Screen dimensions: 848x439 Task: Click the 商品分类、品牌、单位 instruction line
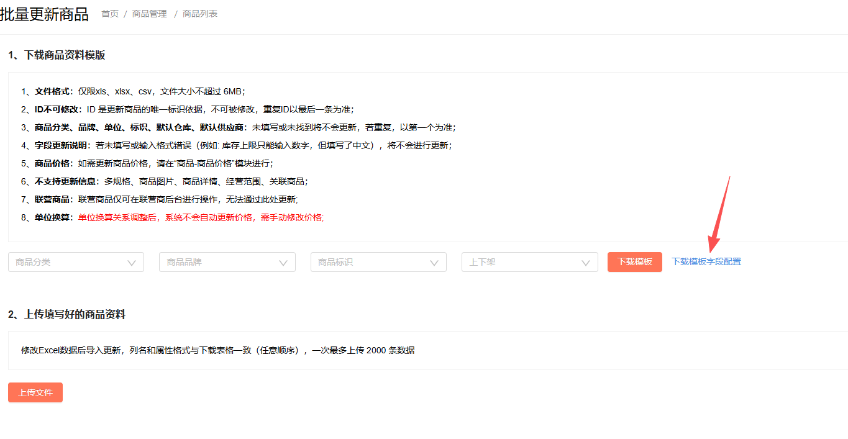239,127
